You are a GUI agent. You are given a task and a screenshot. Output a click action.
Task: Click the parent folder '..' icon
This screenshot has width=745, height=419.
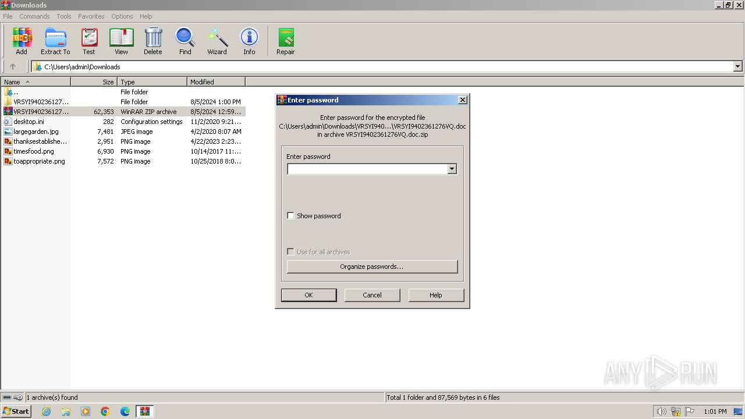tap(8, 92)
